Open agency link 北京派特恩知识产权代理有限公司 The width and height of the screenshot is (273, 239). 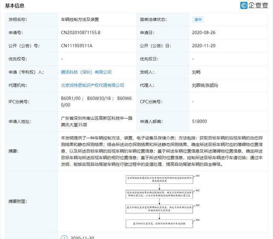pyautogui.click(x=93, y=85)
